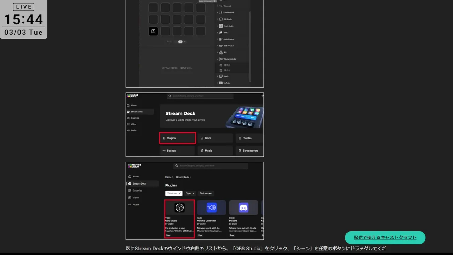This screenshot has height=255, width=453.
Task: Expand the Audio Devices category chevron
Action: click(x=217, y=39)
